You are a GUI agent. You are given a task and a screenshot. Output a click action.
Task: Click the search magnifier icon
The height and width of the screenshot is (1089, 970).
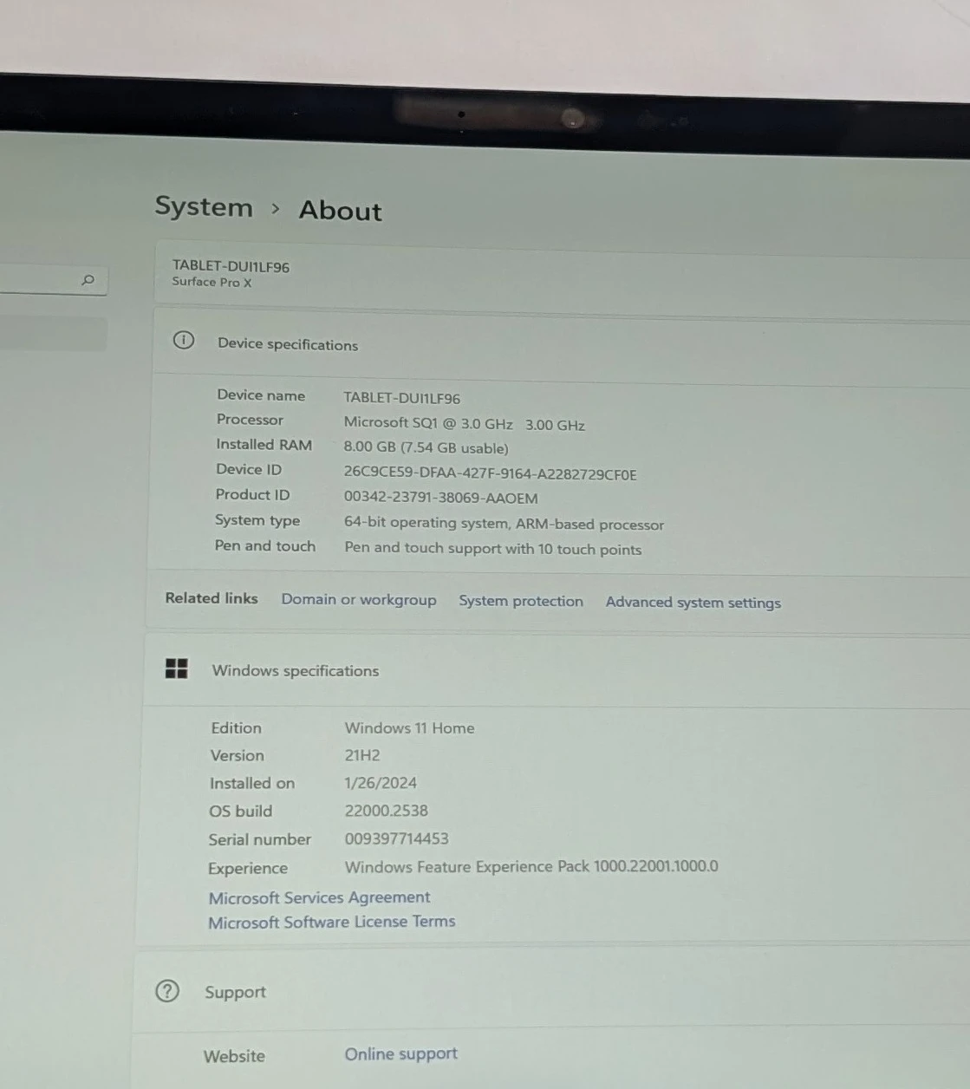click(88, 279)
